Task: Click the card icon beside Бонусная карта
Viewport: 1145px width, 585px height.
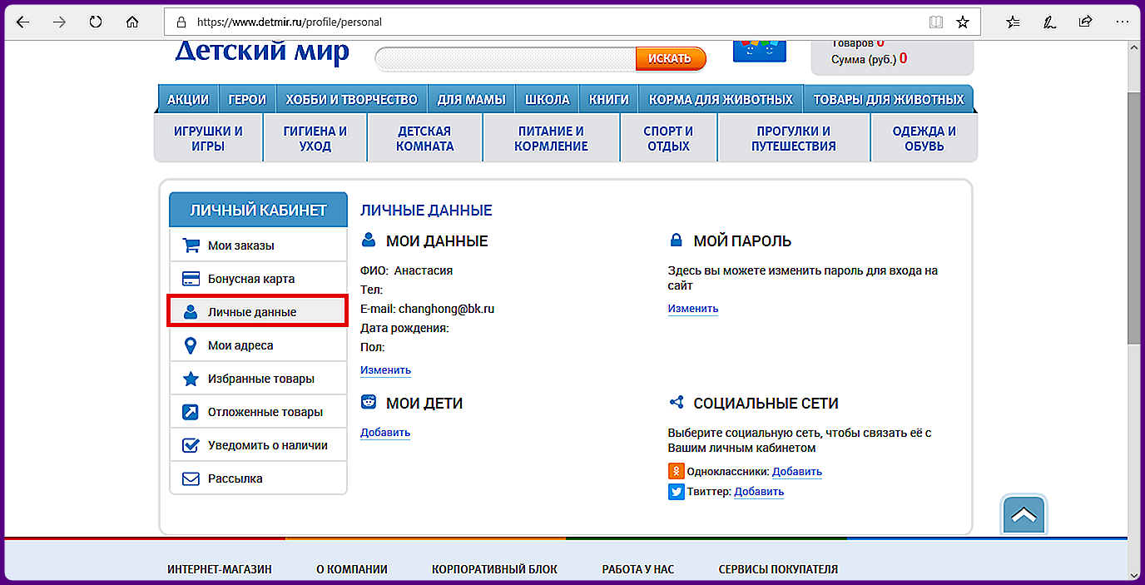Action: click(191, 279)
